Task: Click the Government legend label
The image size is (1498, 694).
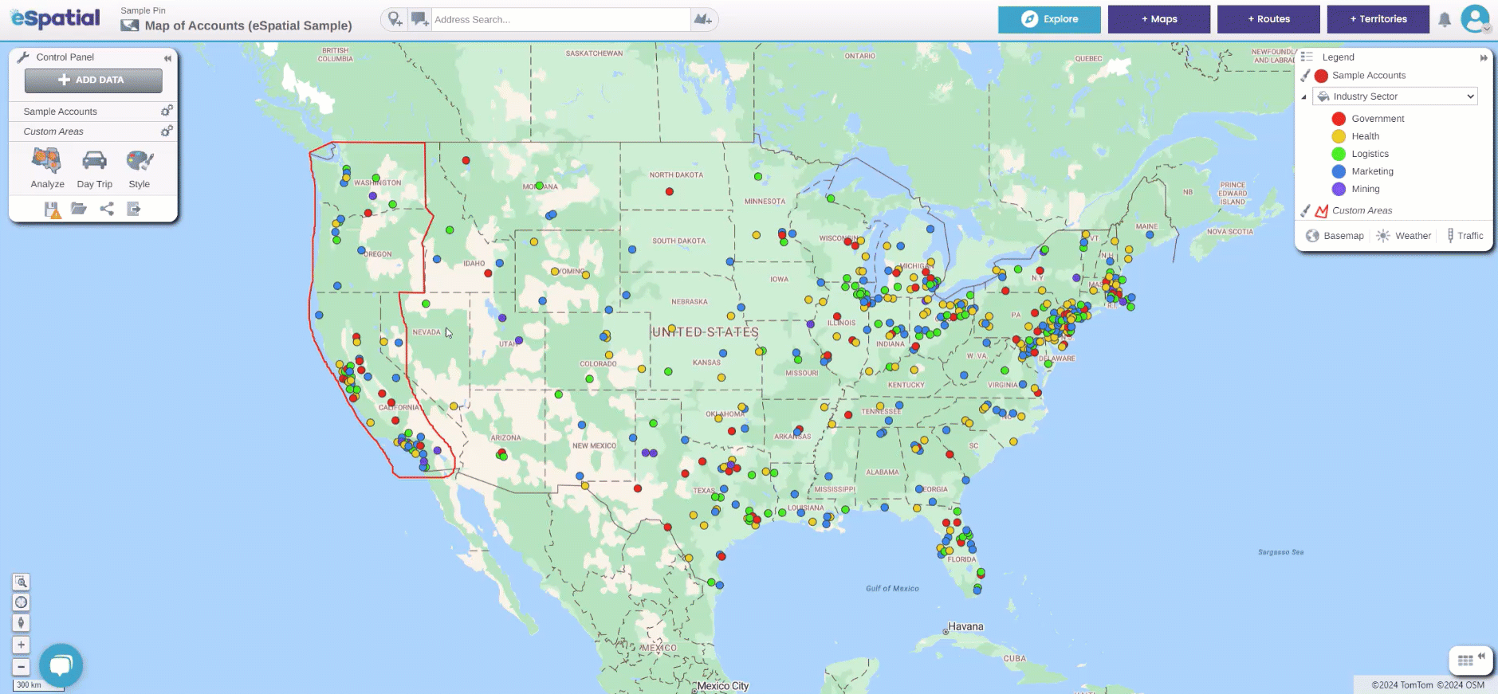Action: 1378,119
